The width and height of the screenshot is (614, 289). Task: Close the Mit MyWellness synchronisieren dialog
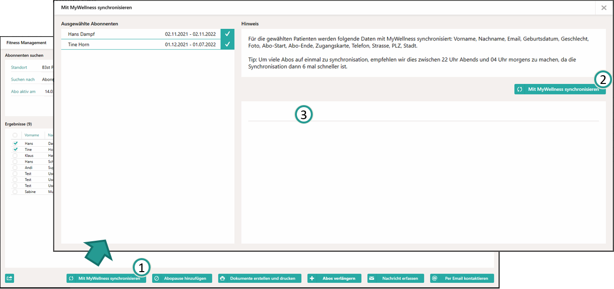tap(604, 8)
